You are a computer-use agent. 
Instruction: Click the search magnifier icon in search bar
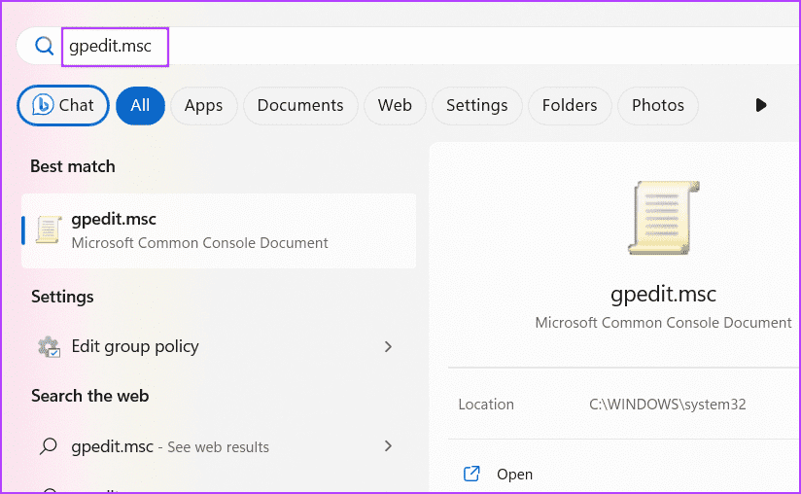pos(45,46)
